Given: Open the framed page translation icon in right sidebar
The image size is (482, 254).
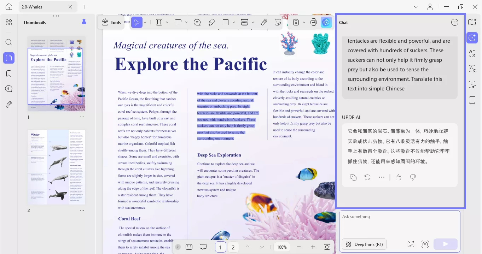Looking at the screenshot, I should click(x=472, y=69).
